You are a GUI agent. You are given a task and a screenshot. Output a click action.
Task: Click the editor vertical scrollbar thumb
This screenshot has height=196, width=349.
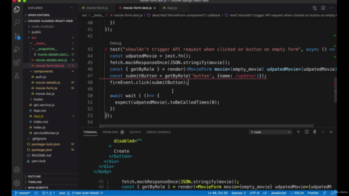point(335,90)
